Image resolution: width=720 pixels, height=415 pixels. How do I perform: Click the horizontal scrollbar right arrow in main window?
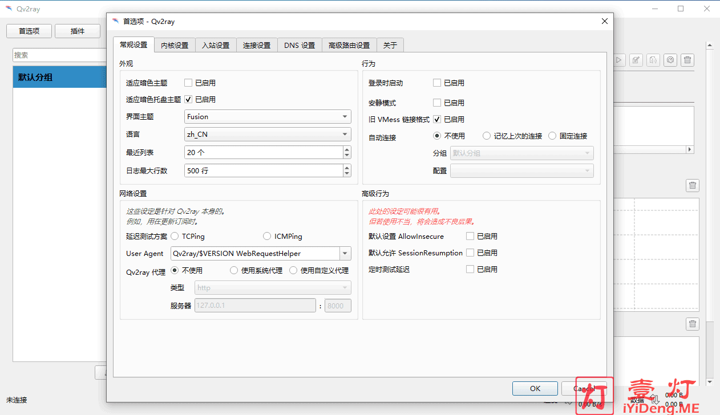(x=690, y=149)
